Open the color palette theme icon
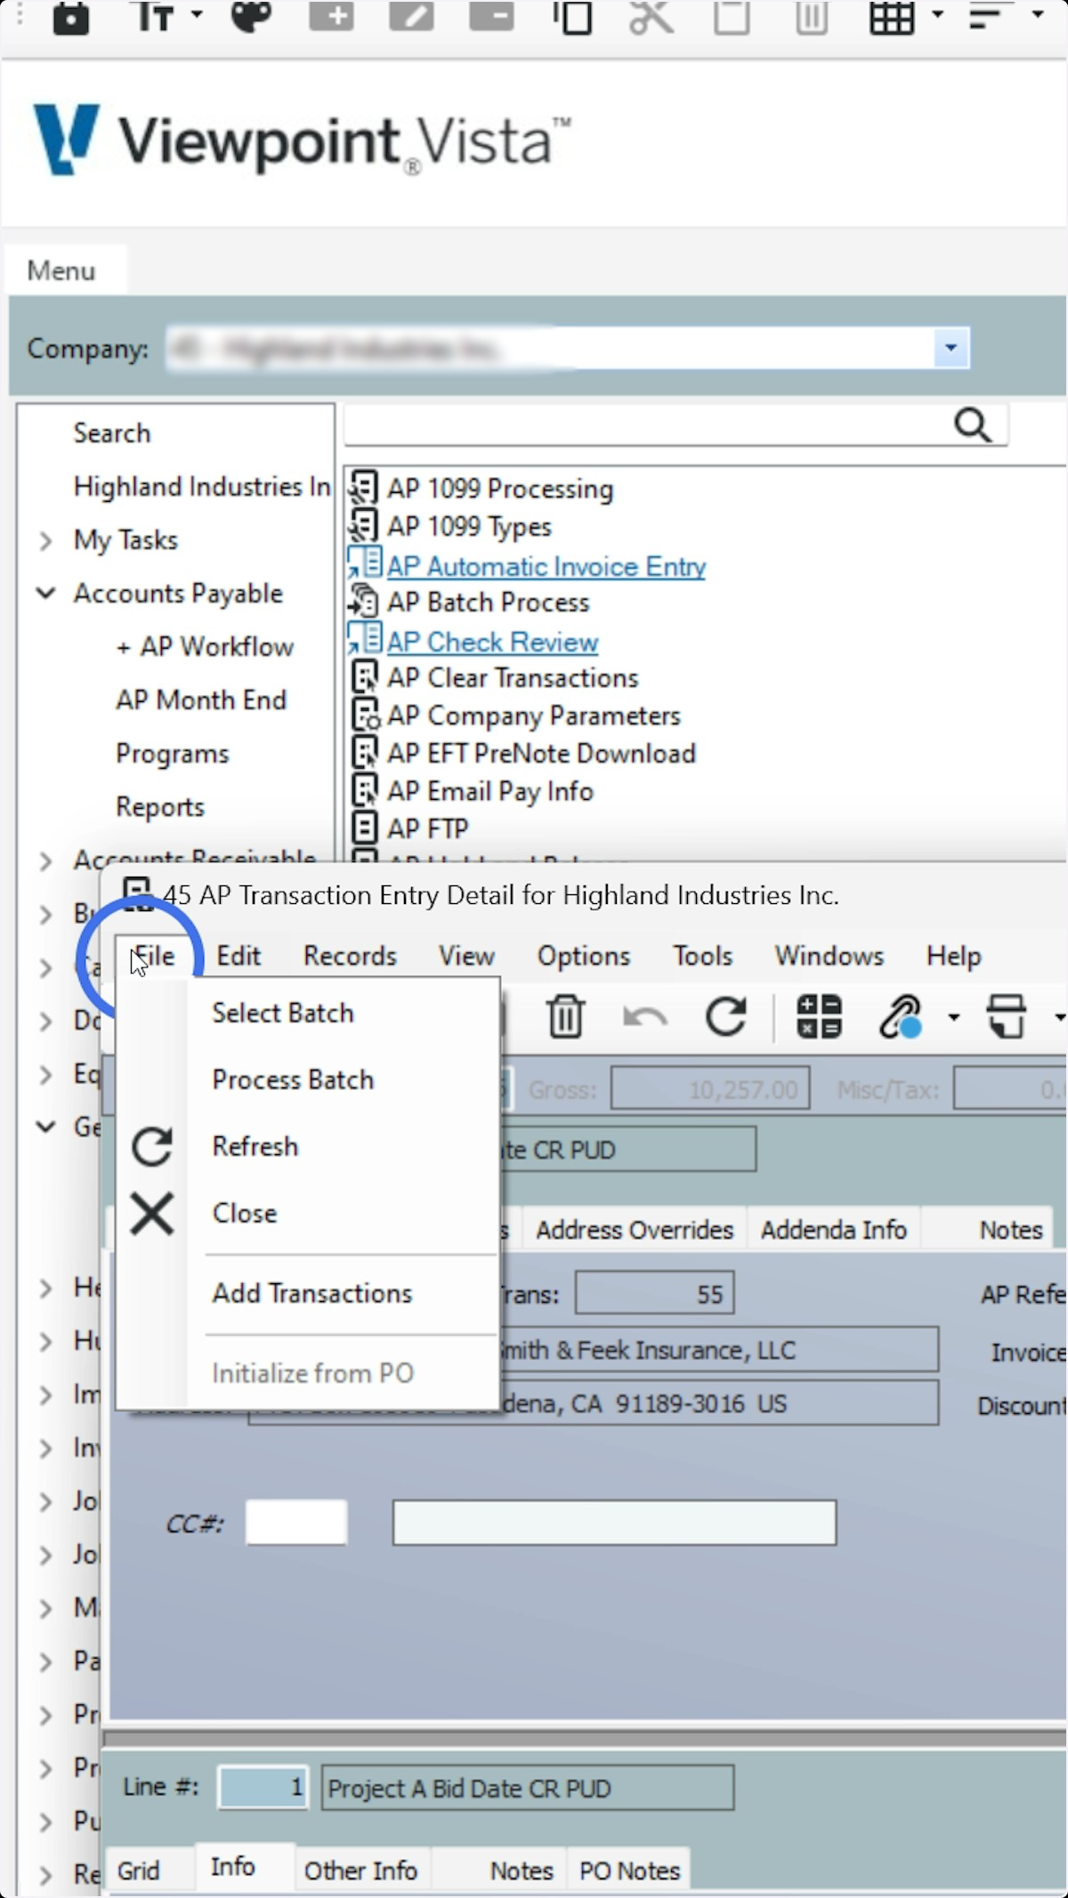Viewport: 1068px width, 1898px height. point(251,16)
